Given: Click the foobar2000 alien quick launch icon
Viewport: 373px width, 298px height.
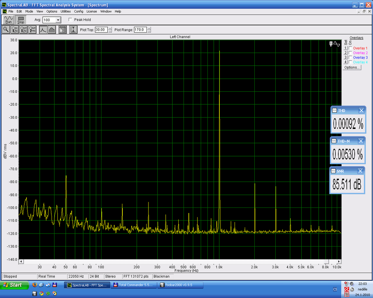Looking at the screenshot, I should tap(35, 294).
